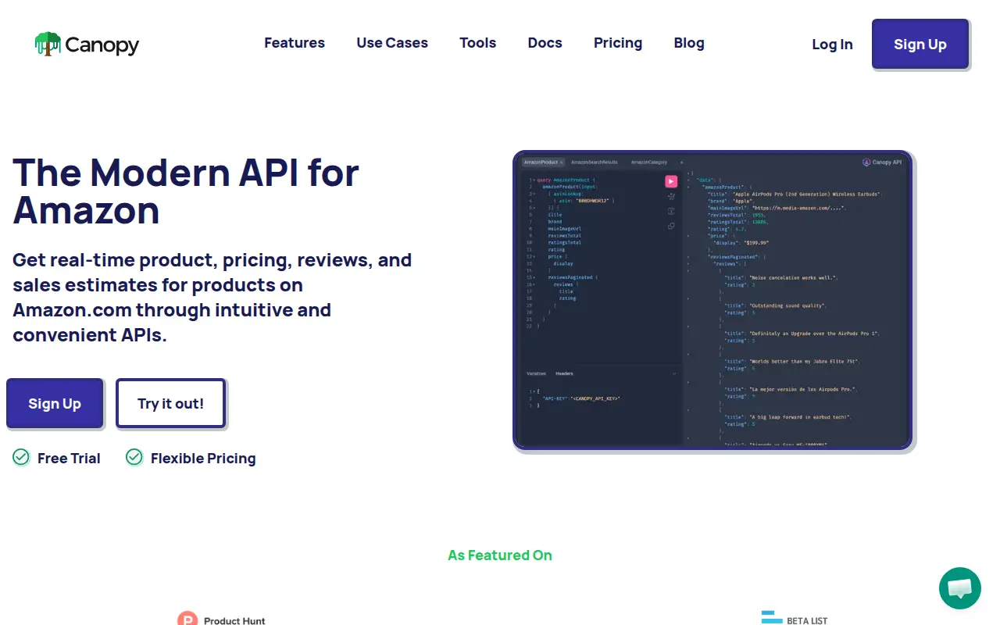Click the "The Modern API for Amazon" headline
The width and height of the screenshot is (1000, 625).
[186, 191]
